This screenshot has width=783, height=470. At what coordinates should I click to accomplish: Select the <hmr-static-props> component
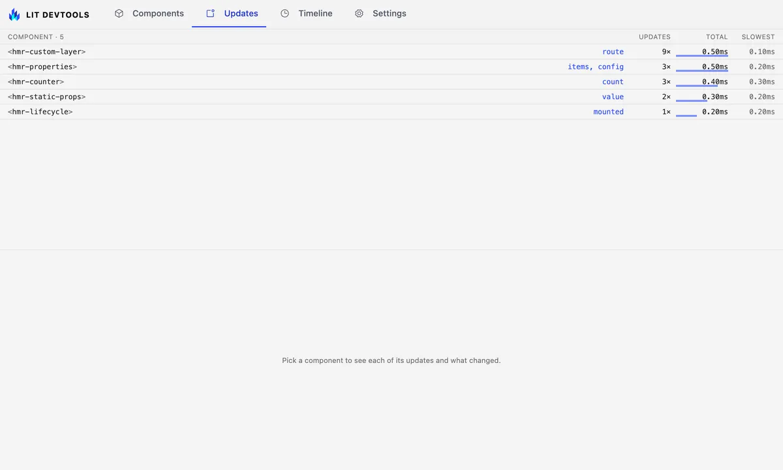click(x=46, y=97)
